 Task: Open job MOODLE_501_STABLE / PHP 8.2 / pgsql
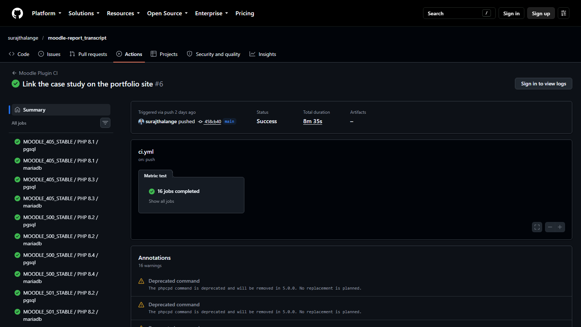[61, 296]
